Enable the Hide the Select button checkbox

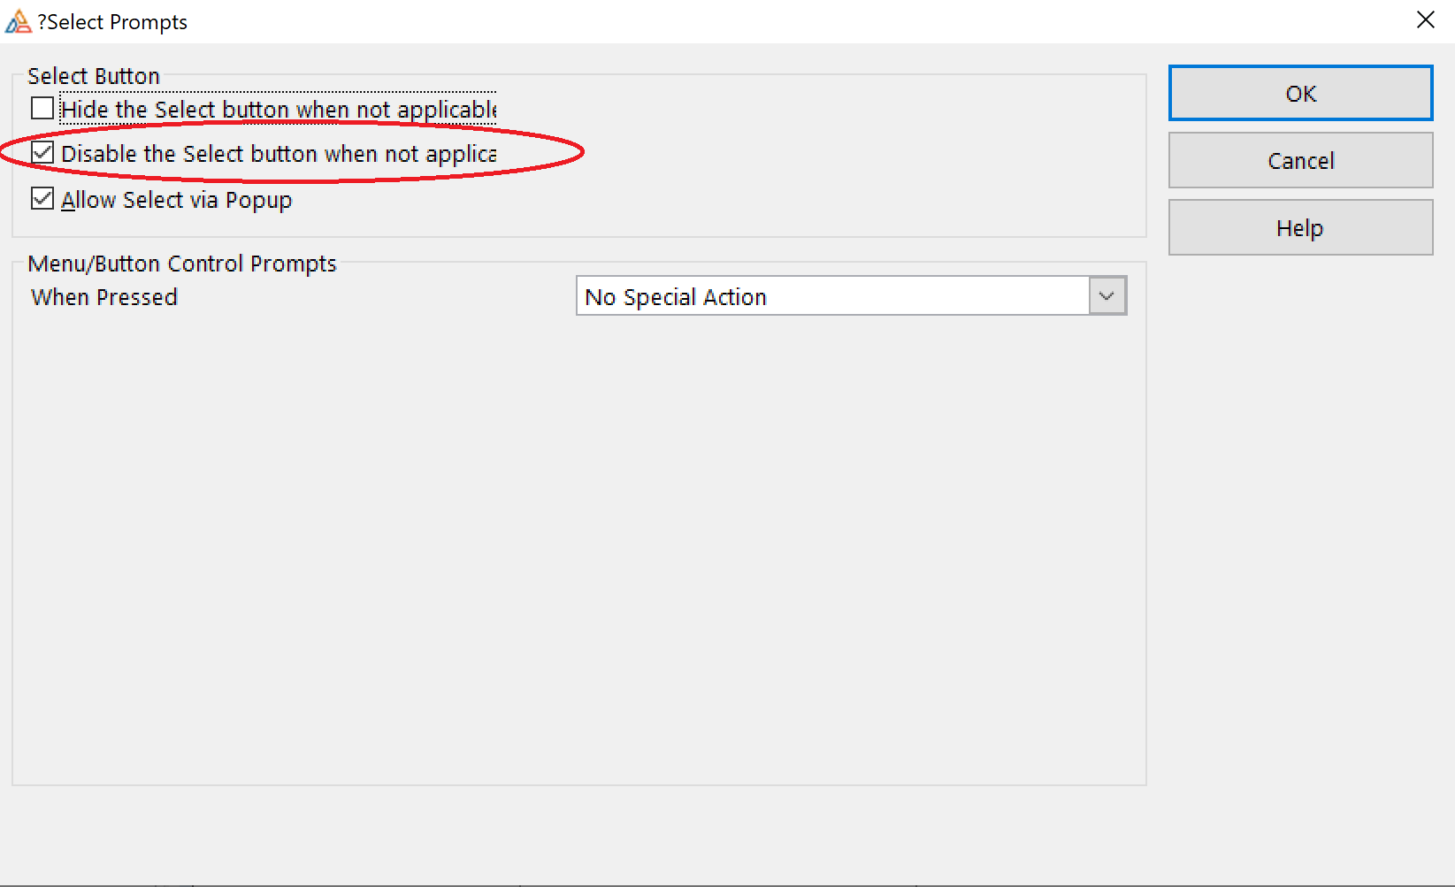[x=42, y=109]
